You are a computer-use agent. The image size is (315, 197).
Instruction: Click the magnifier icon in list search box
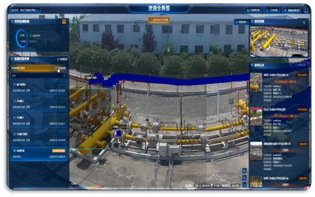(x=64, y=76)
